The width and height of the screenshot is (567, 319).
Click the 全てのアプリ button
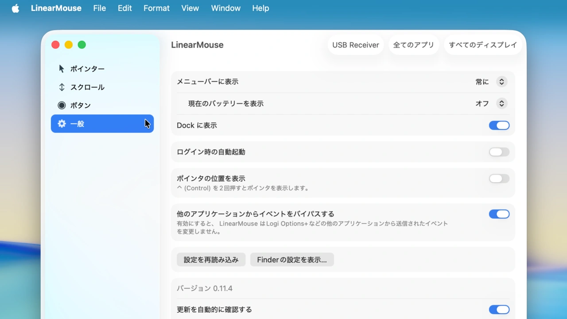[x=414, y=45]
